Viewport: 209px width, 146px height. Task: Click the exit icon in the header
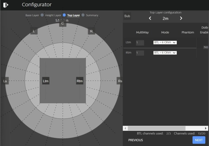coord(5,5)
